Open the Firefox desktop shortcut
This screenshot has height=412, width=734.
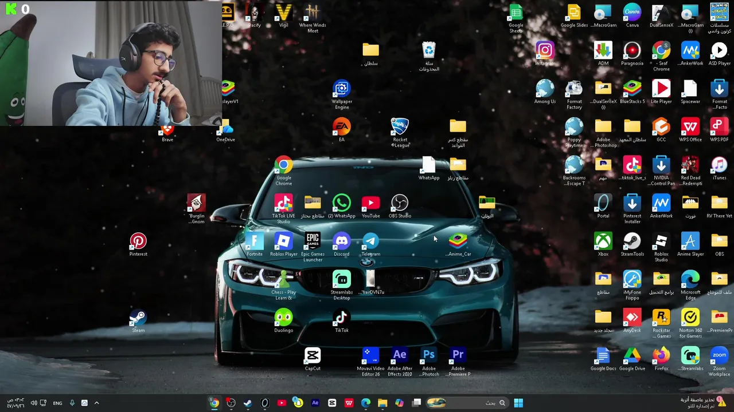point(661,359)
